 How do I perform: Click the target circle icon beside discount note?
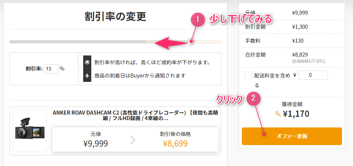87,62
